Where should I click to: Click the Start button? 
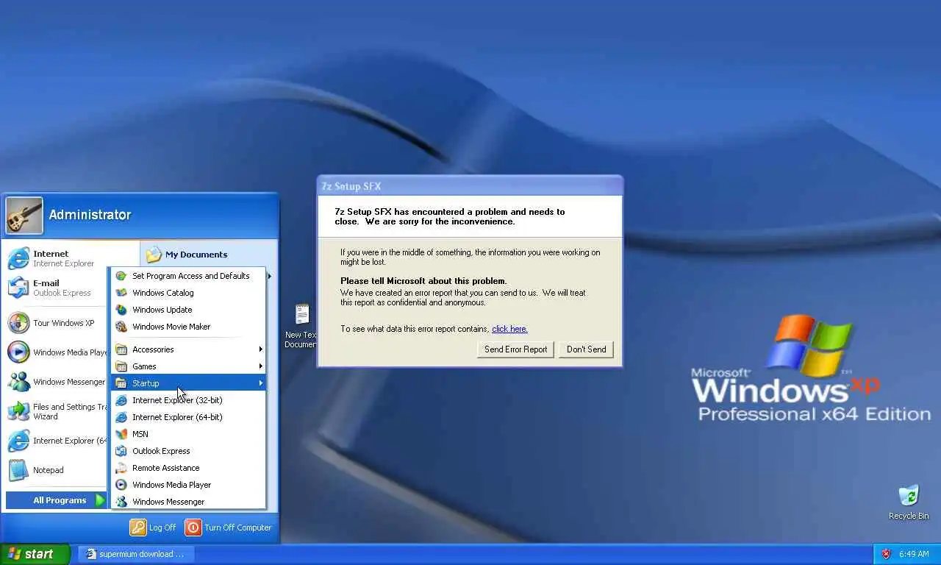[35, 554]
